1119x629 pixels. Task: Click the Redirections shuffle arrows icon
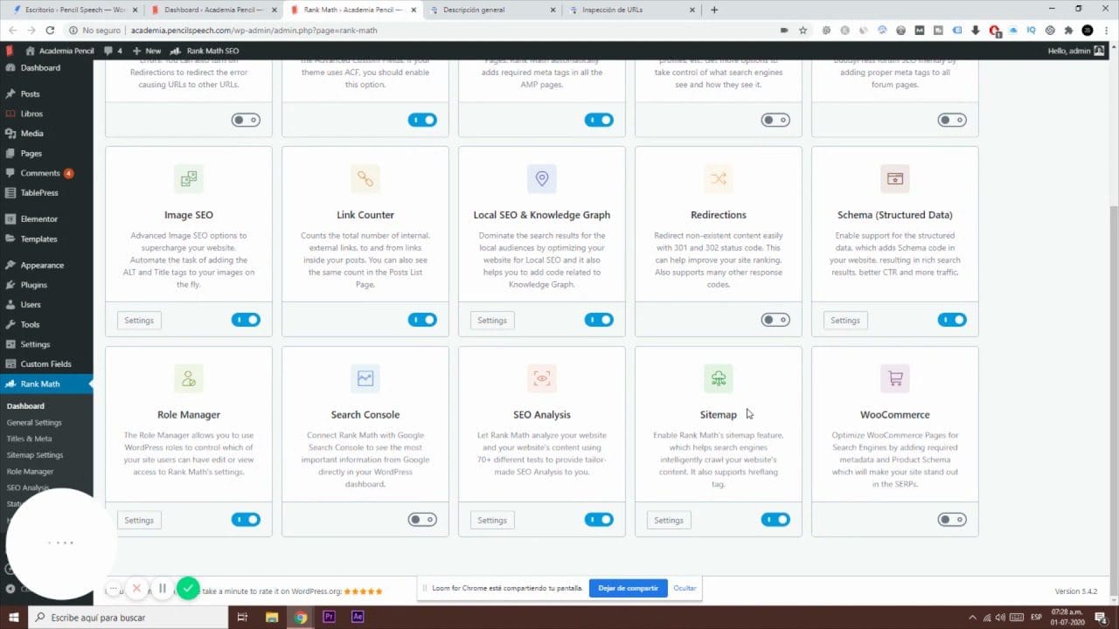[x=719, y=179]
